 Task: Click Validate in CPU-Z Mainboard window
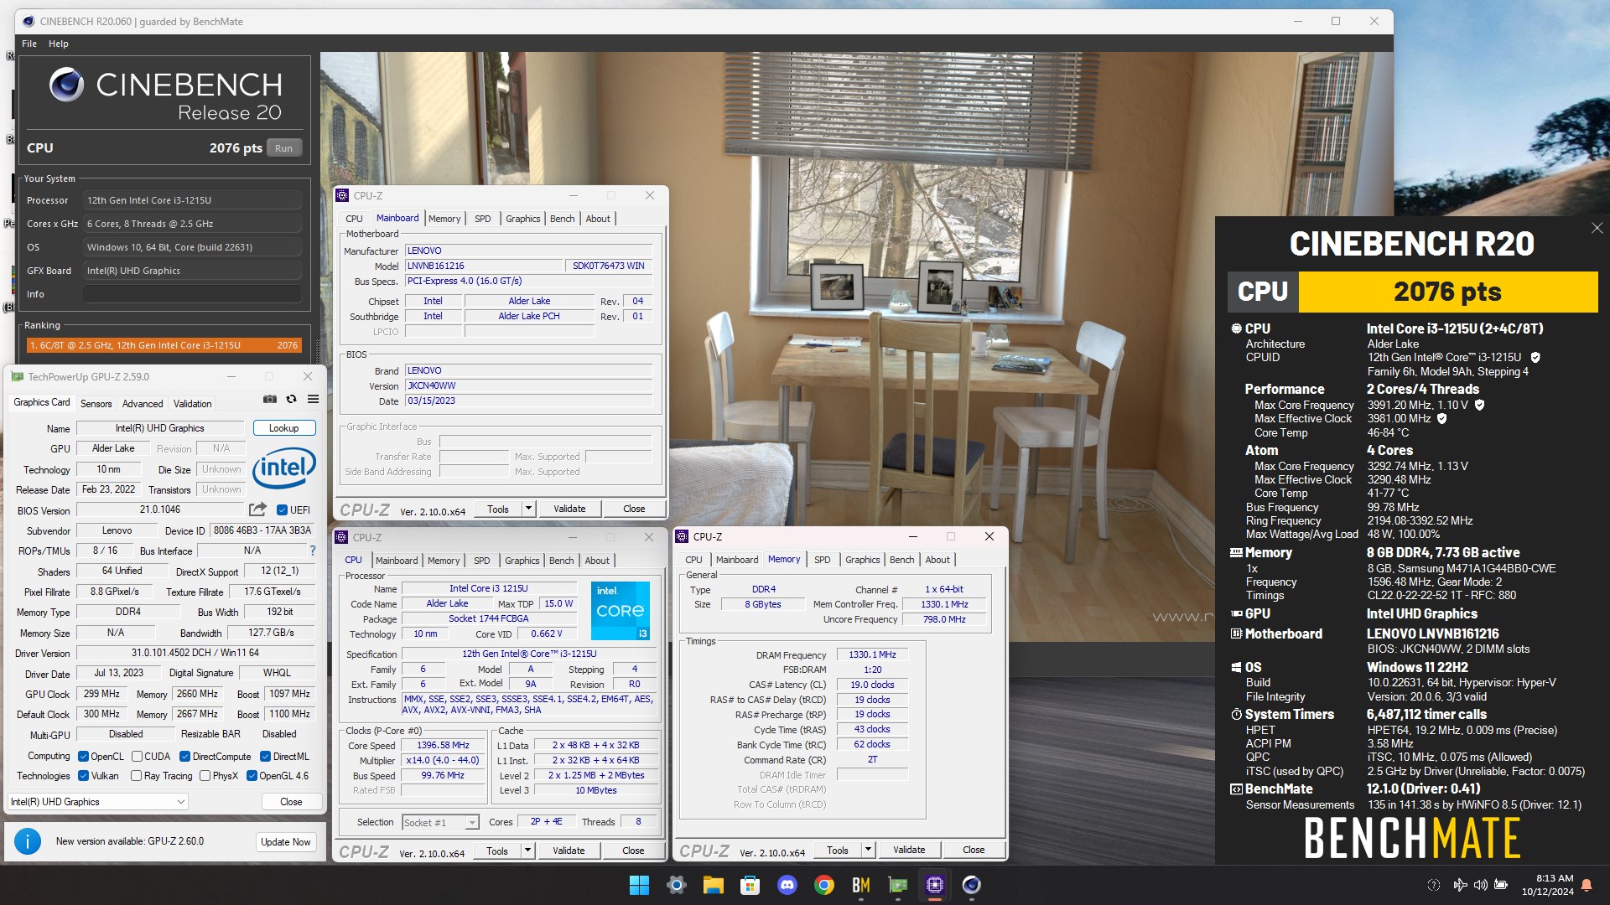coord(569,509)
